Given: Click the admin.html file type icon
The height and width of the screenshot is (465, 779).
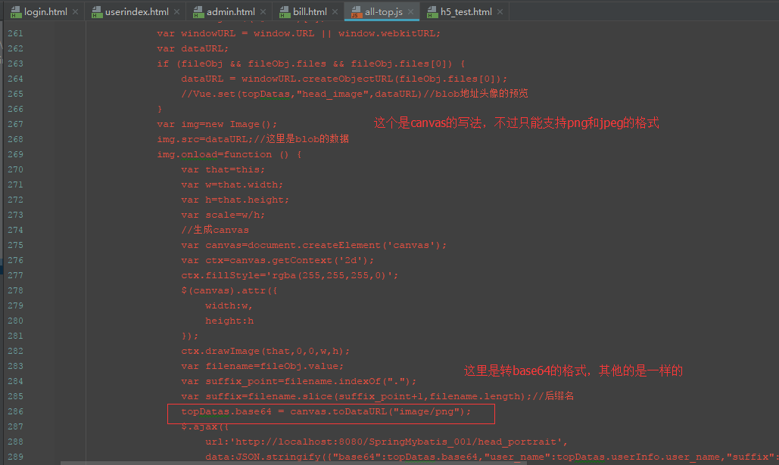Looking at the screenshot, I should 198,12.
